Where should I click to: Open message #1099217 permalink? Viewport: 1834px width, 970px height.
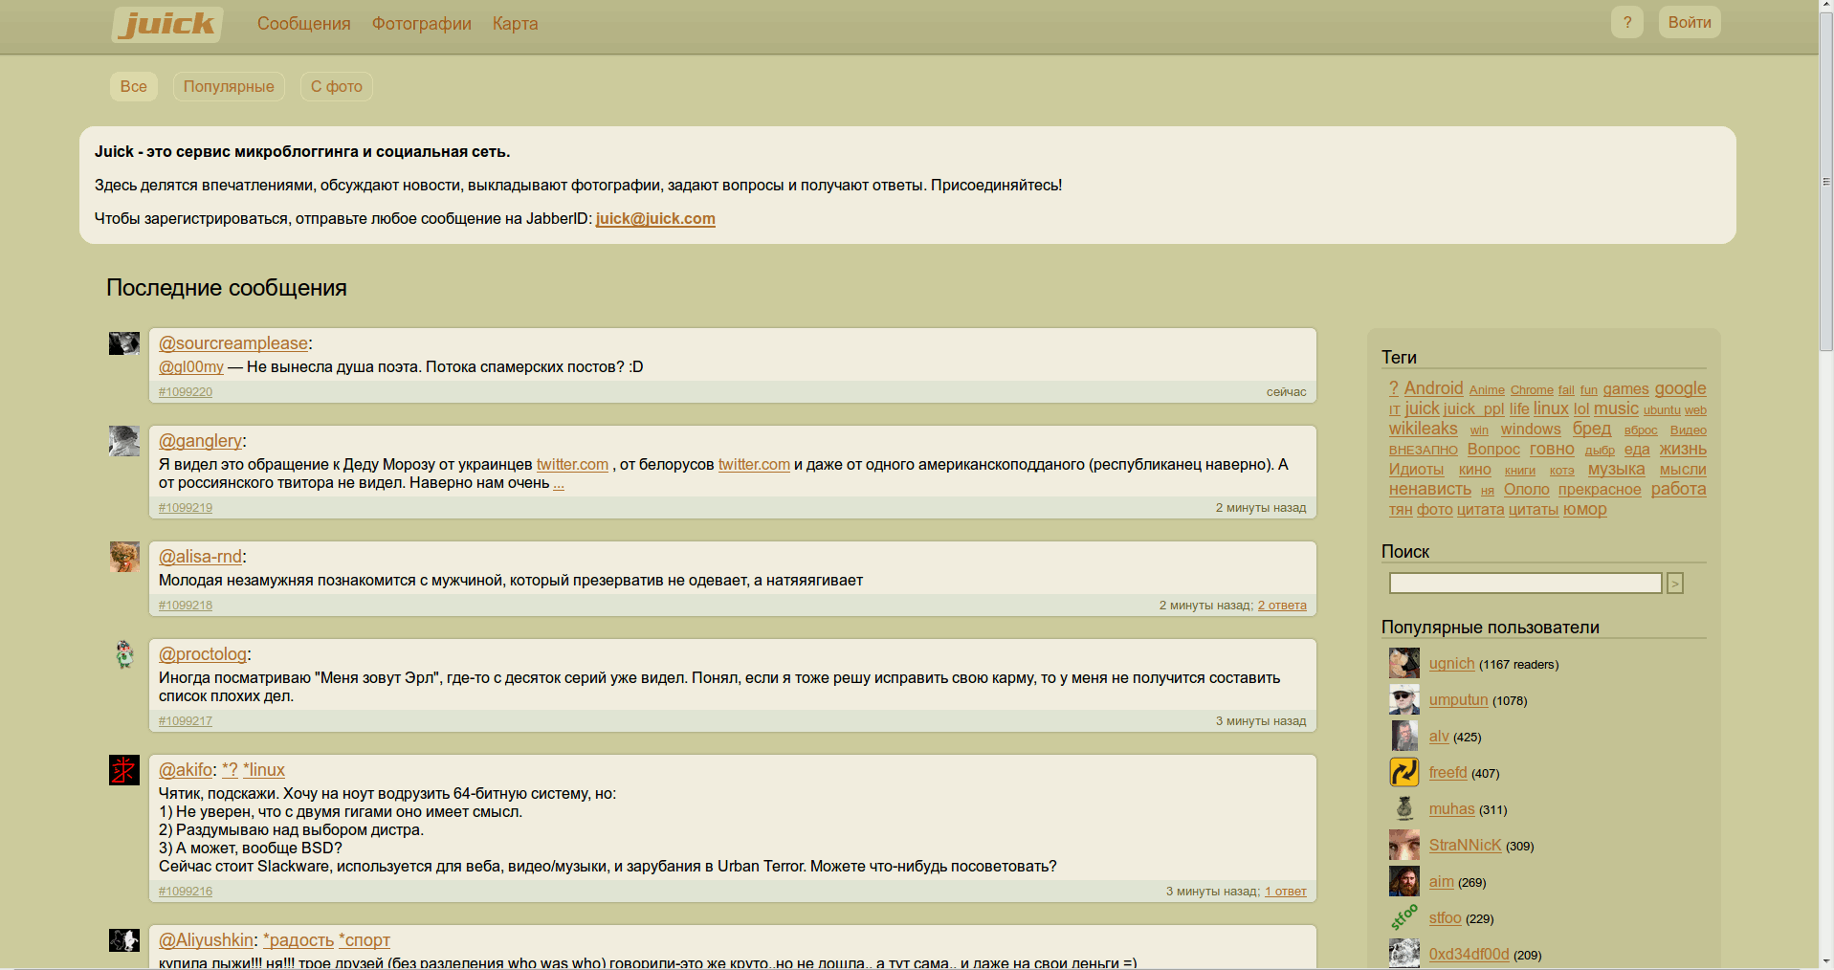tap(186, 721)
